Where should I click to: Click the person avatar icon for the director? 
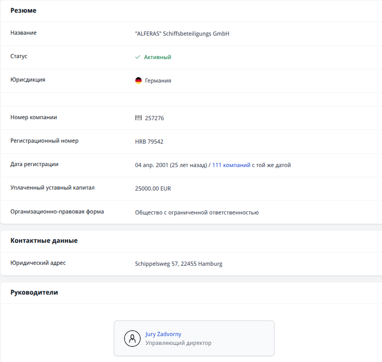132,338
